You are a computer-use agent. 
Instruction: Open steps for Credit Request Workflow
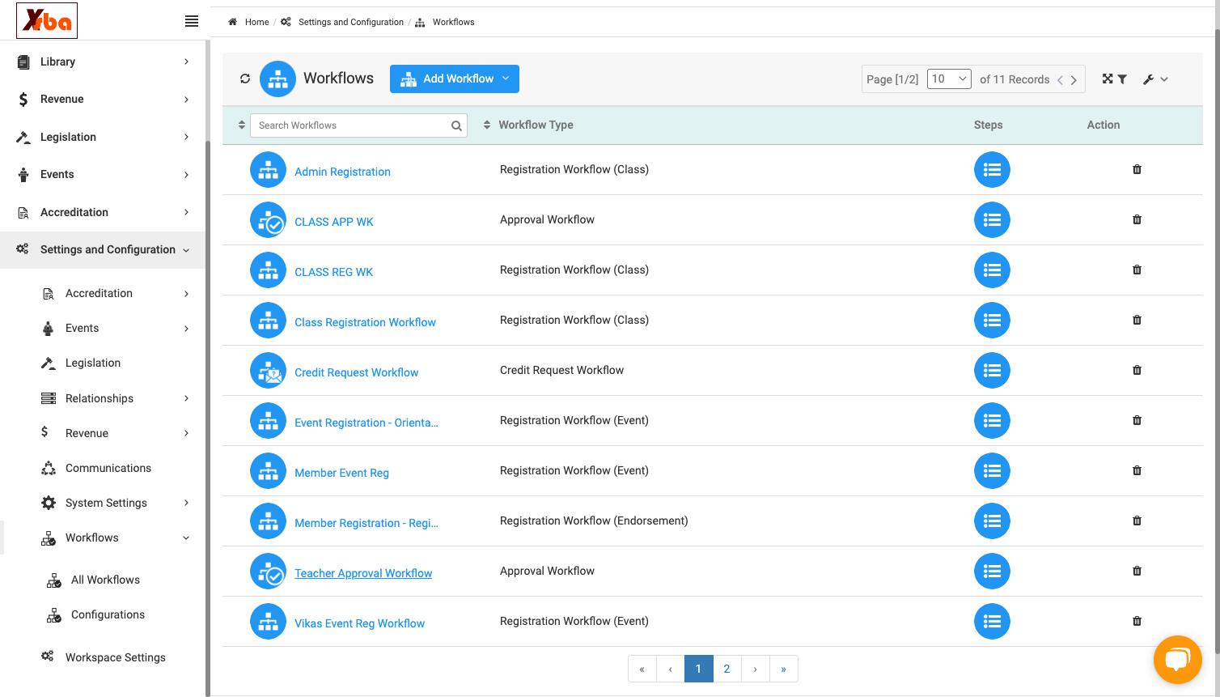pyautogui.click(x=992, y=371)
